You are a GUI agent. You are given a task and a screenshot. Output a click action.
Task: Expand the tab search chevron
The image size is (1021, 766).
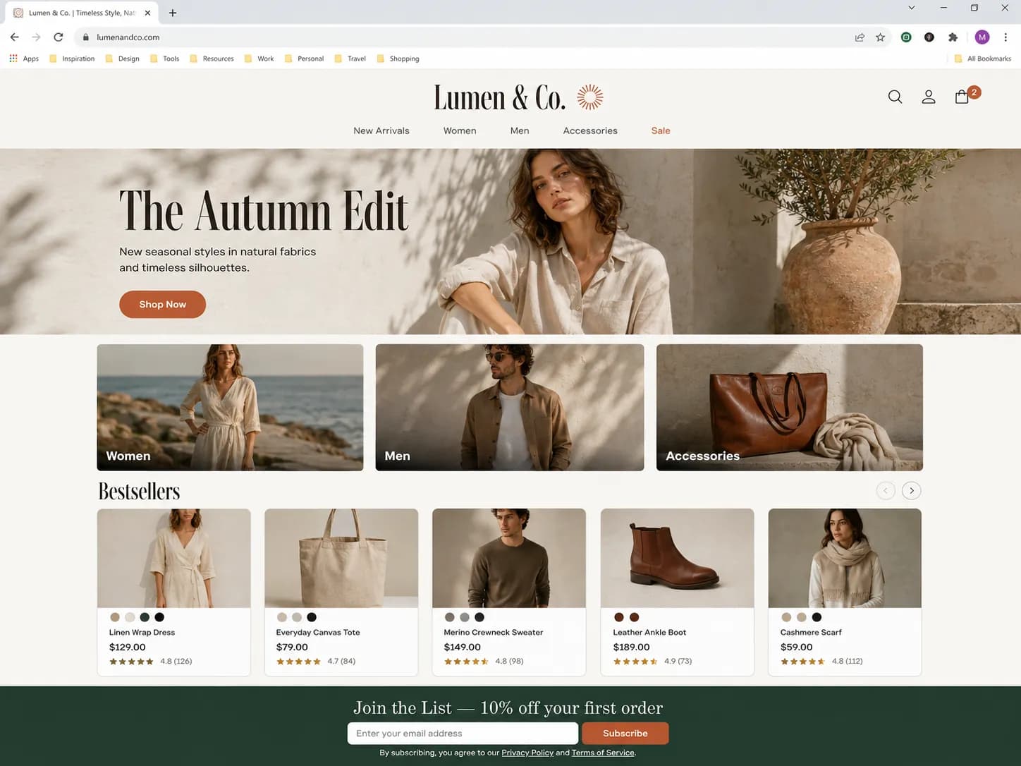click(911, 8)
